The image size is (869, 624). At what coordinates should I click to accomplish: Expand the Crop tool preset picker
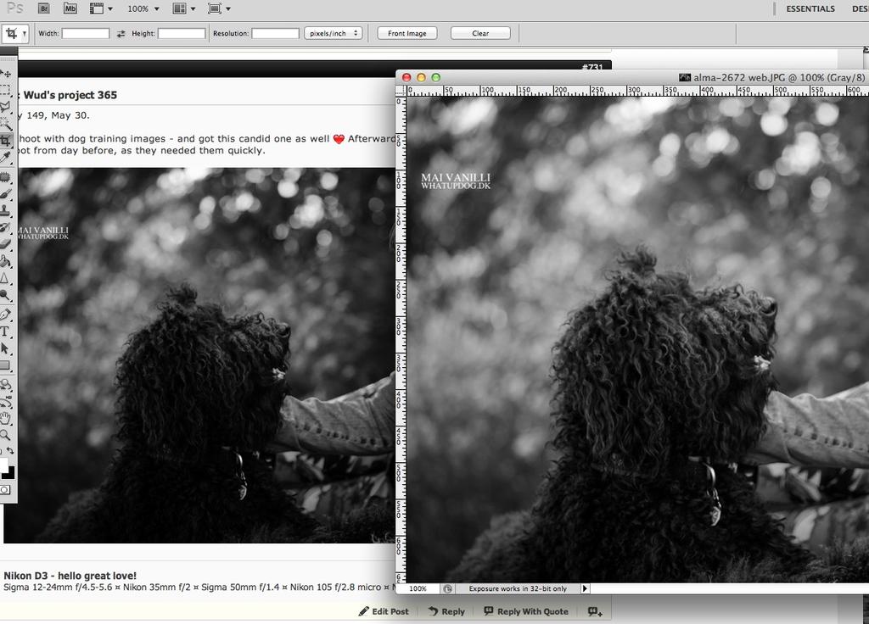tap(15, 34)
